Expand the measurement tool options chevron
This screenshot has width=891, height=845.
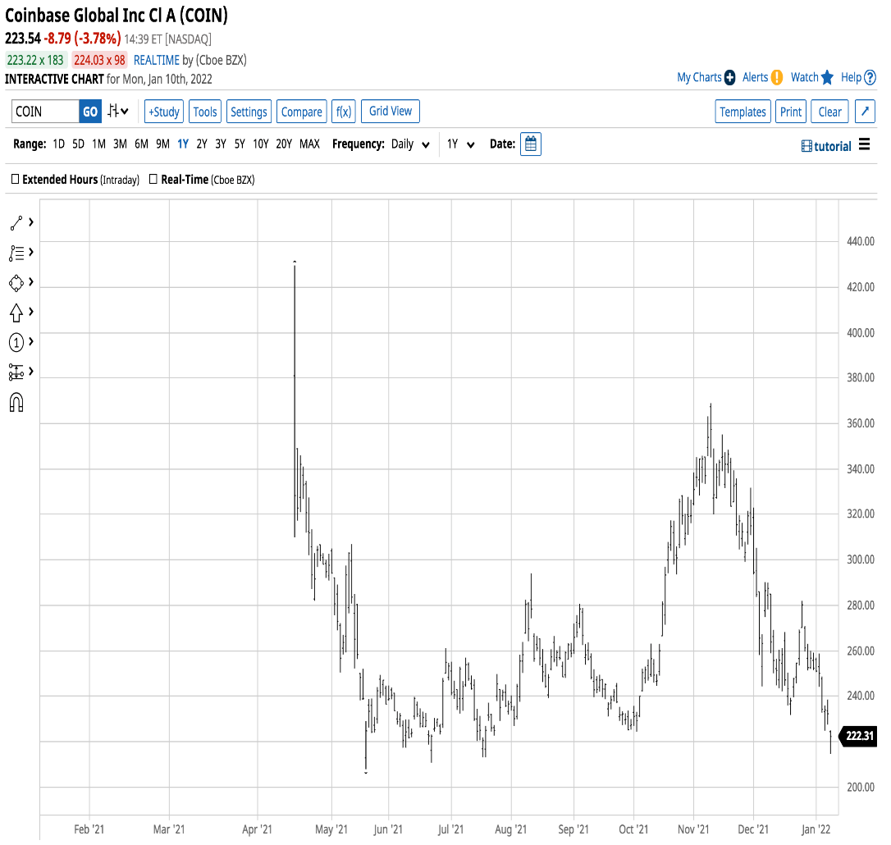point(30,371)
